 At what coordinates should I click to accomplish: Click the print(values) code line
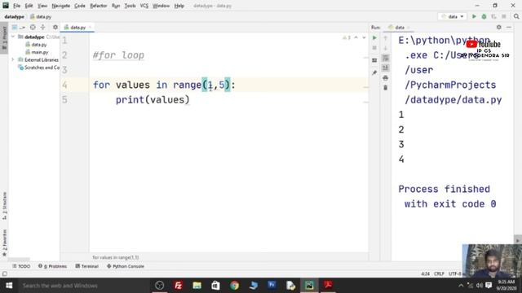click(153, 99)
